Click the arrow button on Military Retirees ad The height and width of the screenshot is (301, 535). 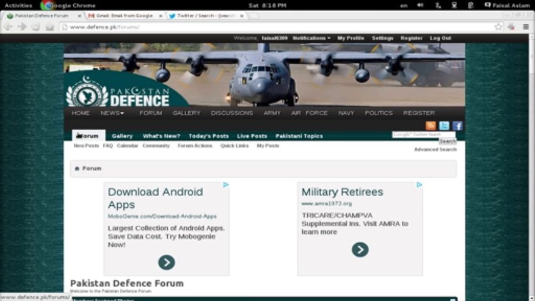(360, 250)
